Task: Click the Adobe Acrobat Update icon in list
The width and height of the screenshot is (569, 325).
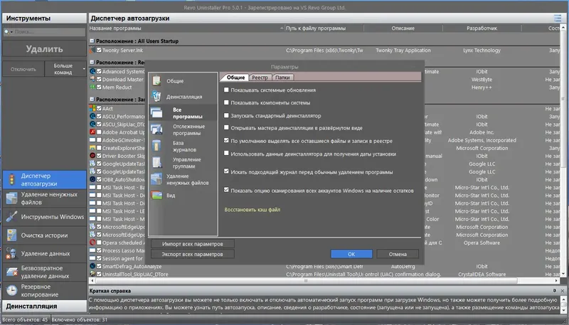Action: tap(92, 132)
